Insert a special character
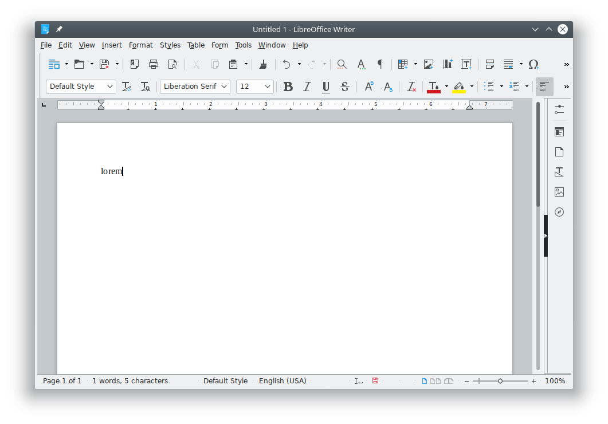 pyautogui.click(x=534, y=64)
